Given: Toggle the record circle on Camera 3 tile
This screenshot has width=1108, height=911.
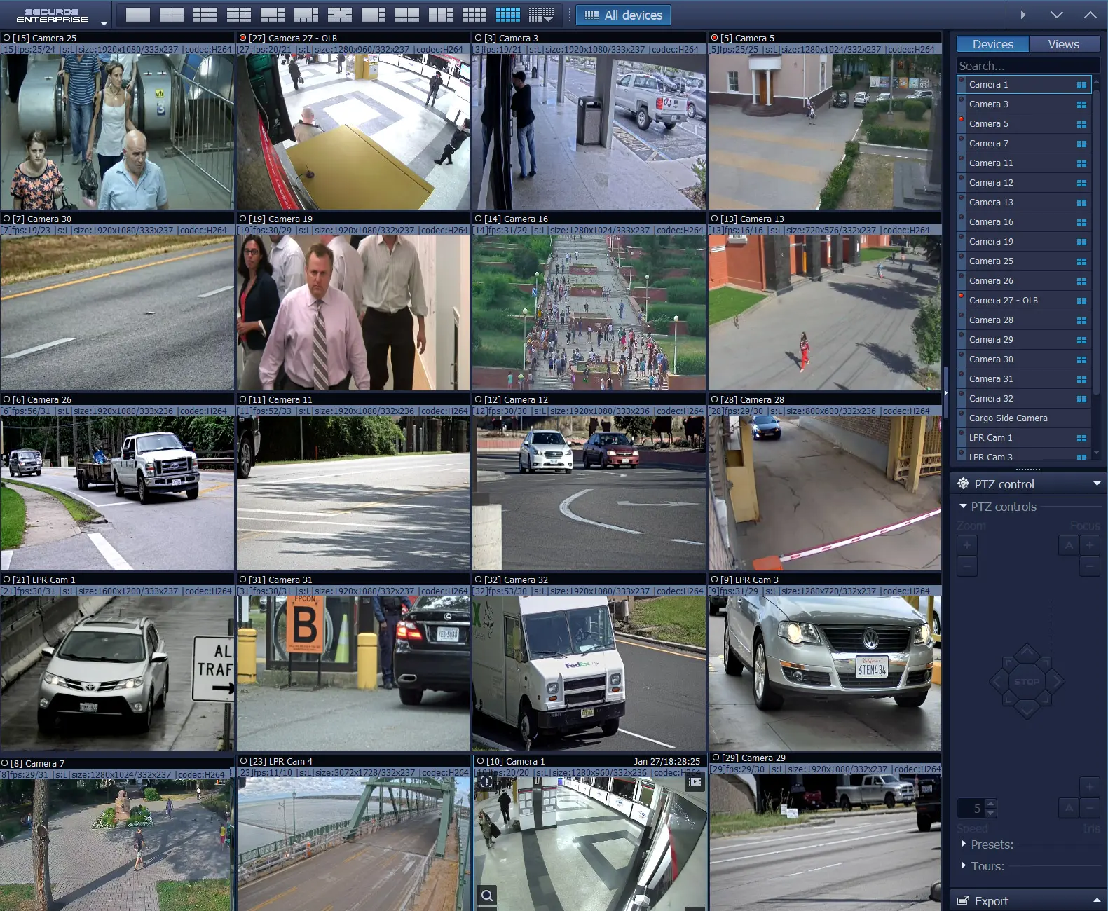Looking at the screenshot, I should 479,38.
